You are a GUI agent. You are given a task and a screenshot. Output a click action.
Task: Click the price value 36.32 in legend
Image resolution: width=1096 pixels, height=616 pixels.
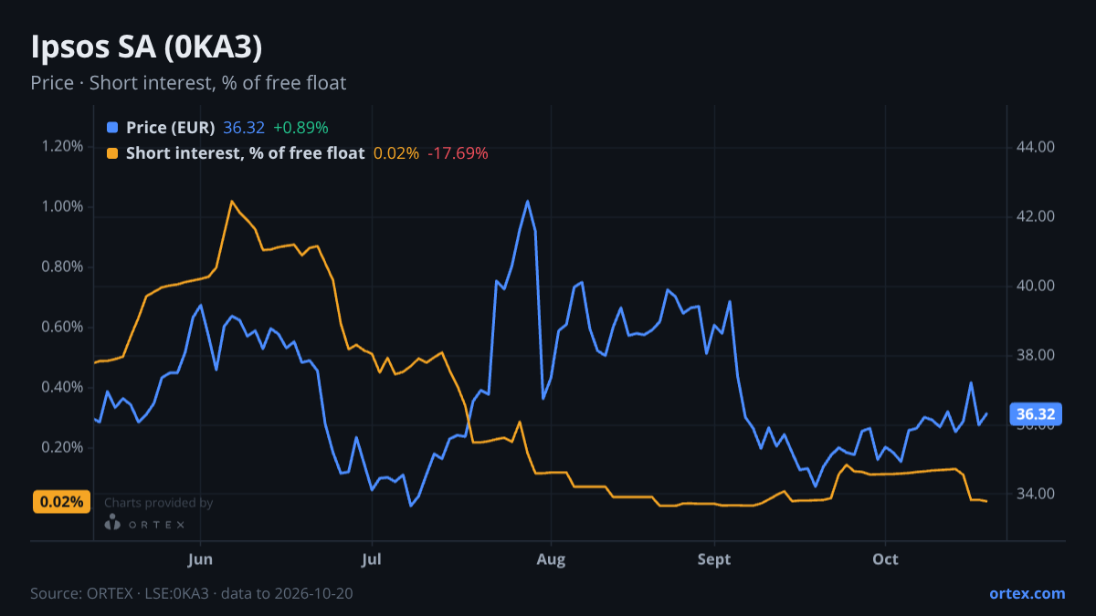244,128
